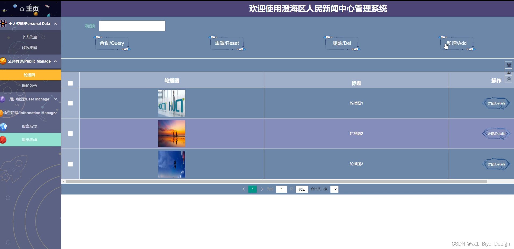Click the 轮播图2 title cell
Viewport: 514px width, 249px height.
[356, 133]
